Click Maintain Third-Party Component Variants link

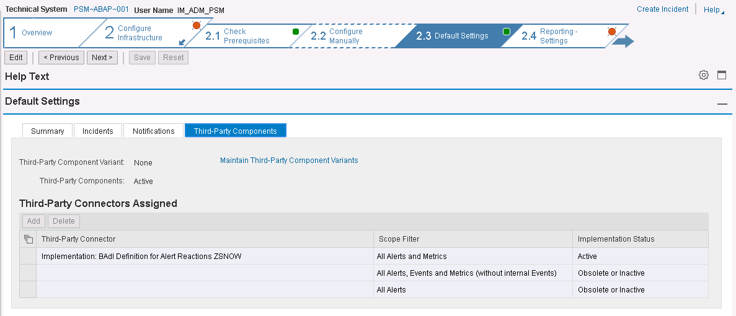(x=289, y=160)
